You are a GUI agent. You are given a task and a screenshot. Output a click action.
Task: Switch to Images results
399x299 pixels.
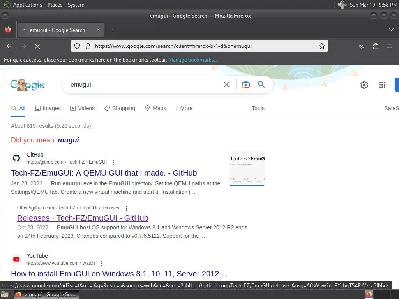[48, 108]
